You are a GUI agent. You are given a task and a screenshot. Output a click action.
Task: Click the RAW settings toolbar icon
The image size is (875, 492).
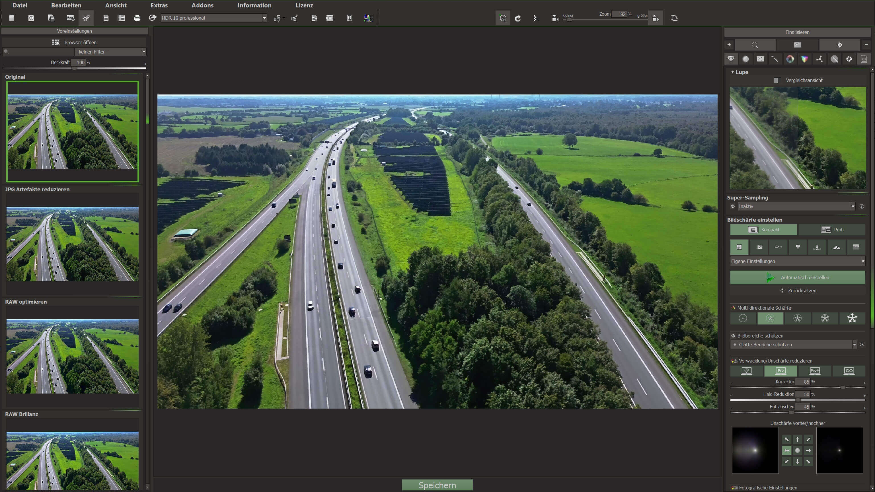pyautogui.click(x=70, y=18)
